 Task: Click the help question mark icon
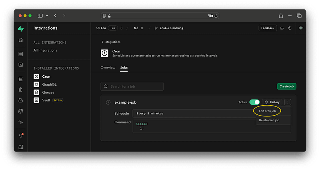point(290,28)
